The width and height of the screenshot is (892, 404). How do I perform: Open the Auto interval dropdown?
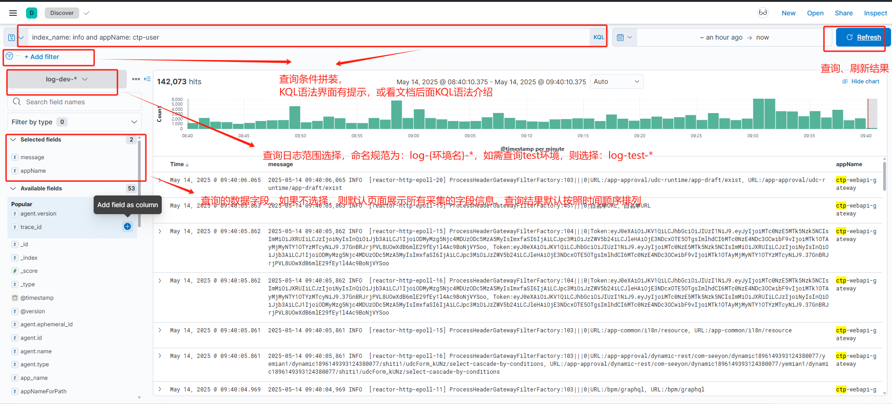[x=617, y=81]
